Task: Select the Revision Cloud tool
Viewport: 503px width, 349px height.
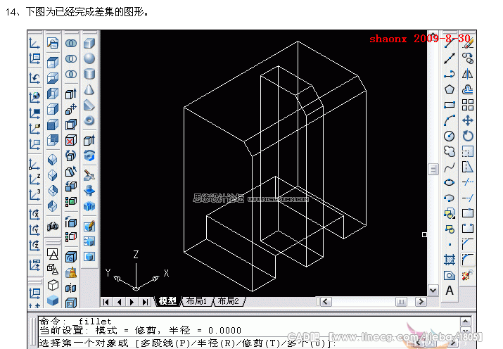Action: [450, 151]
